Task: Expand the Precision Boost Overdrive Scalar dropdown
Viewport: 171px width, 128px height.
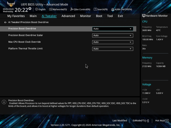Action: tap(113, 36)
